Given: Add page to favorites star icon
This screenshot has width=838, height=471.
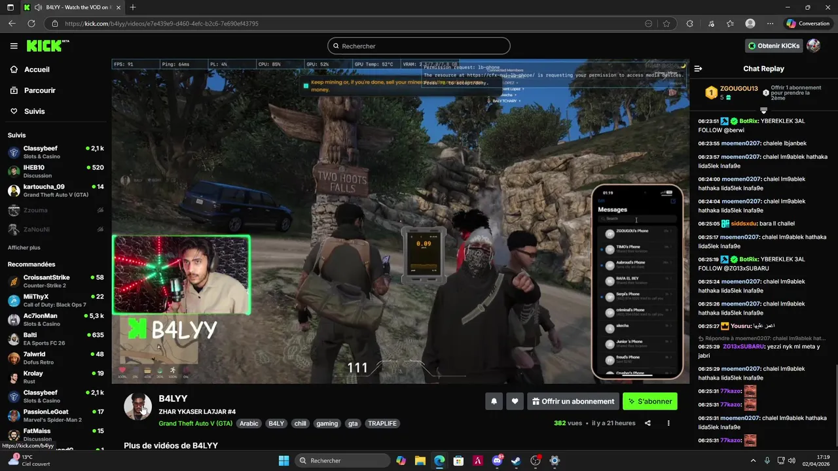Looking at the screenshot, I should coord(666,24).
